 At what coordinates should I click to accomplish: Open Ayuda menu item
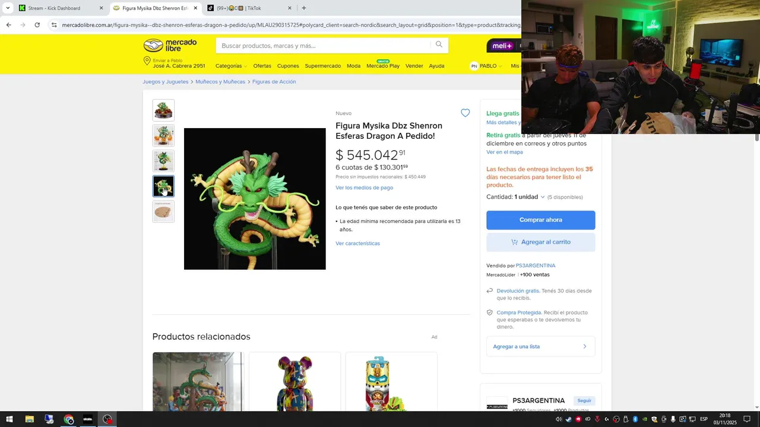coord(436,66)
